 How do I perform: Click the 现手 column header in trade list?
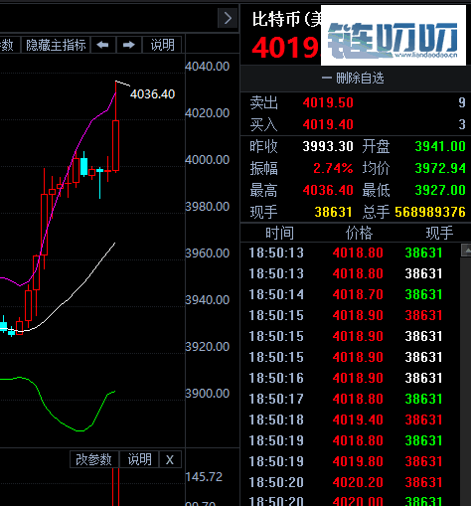439,233
